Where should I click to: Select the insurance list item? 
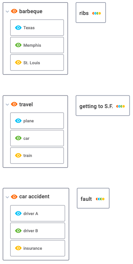point(38,248)
